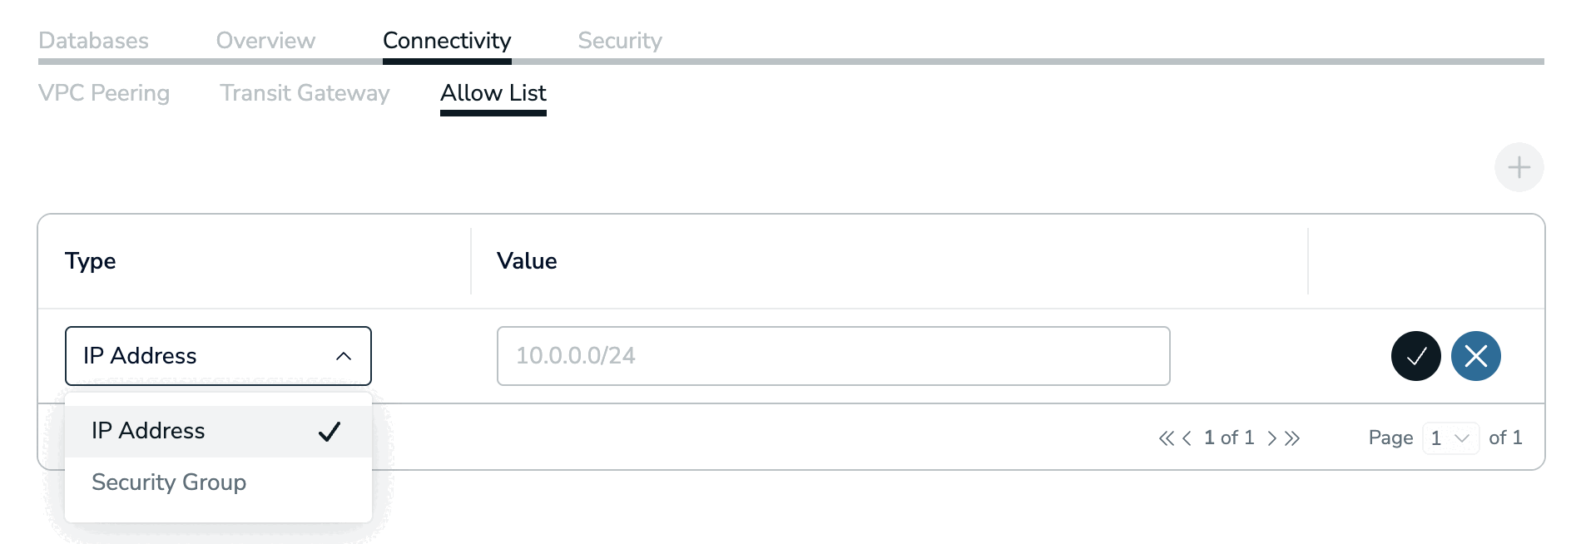Select the Connectivity tab
This screenshot has width=1576, height=544.
pos(447,41)
